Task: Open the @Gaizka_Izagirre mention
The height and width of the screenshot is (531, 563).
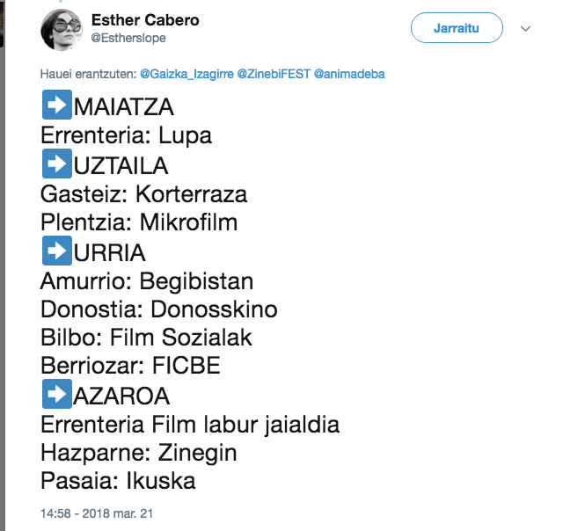Action: point(186,75)
